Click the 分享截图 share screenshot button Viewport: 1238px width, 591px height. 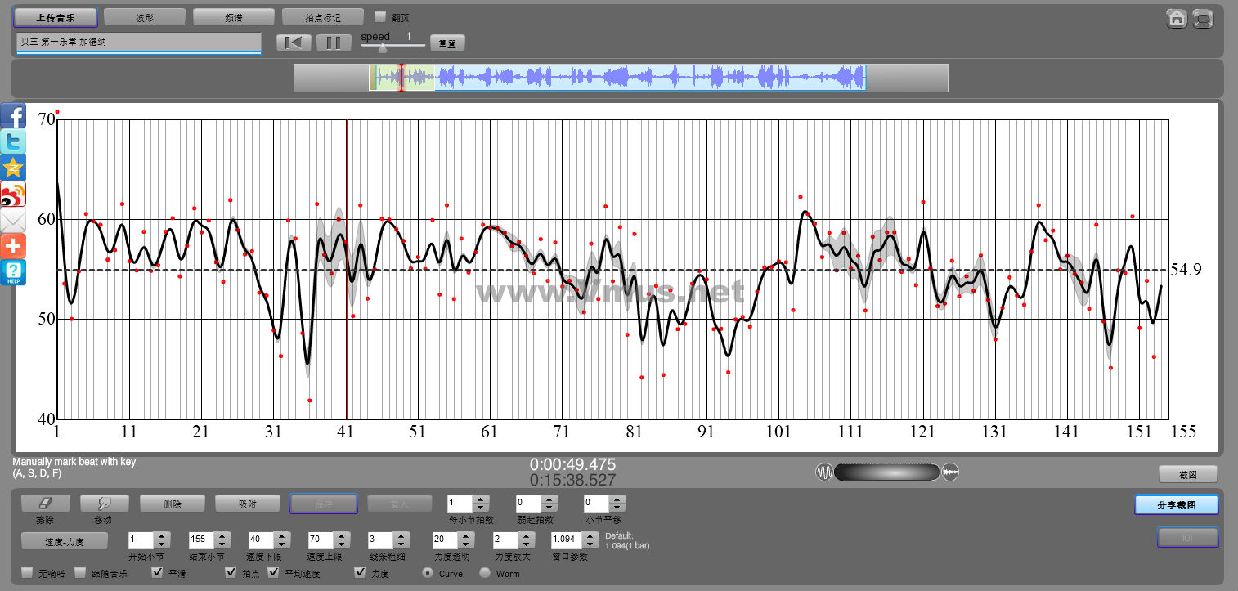[x=1176, y=505]
